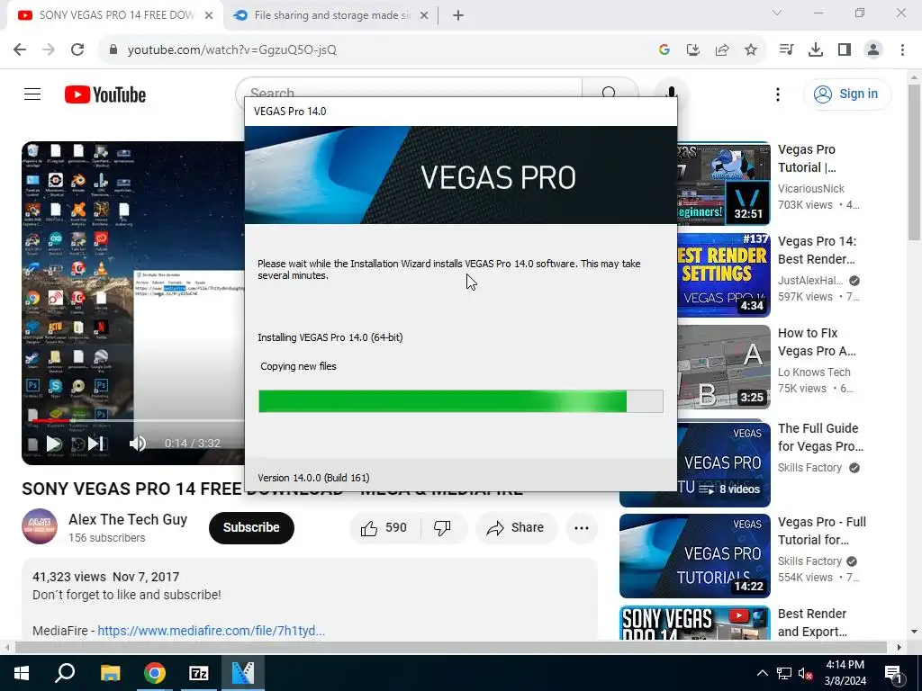922x691 pixels.
Task: Reload the YouTube page
Action: pyautogui.click(x=77, y=50)
